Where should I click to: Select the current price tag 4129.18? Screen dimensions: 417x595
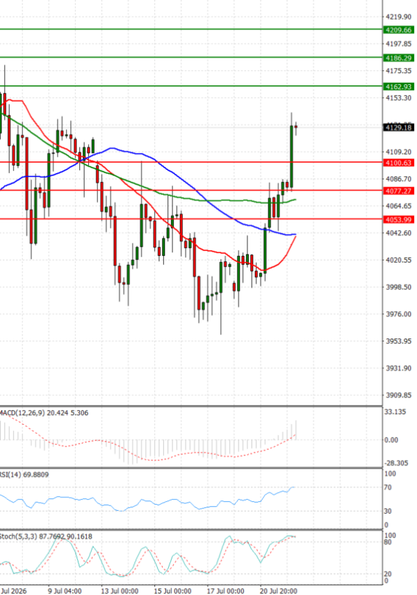[x=398, y=127]
